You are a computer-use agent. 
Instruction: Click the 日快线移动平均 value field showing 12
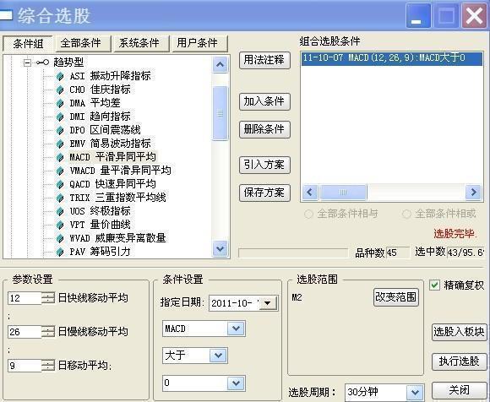pyautogui.click(x=24, y=298)
